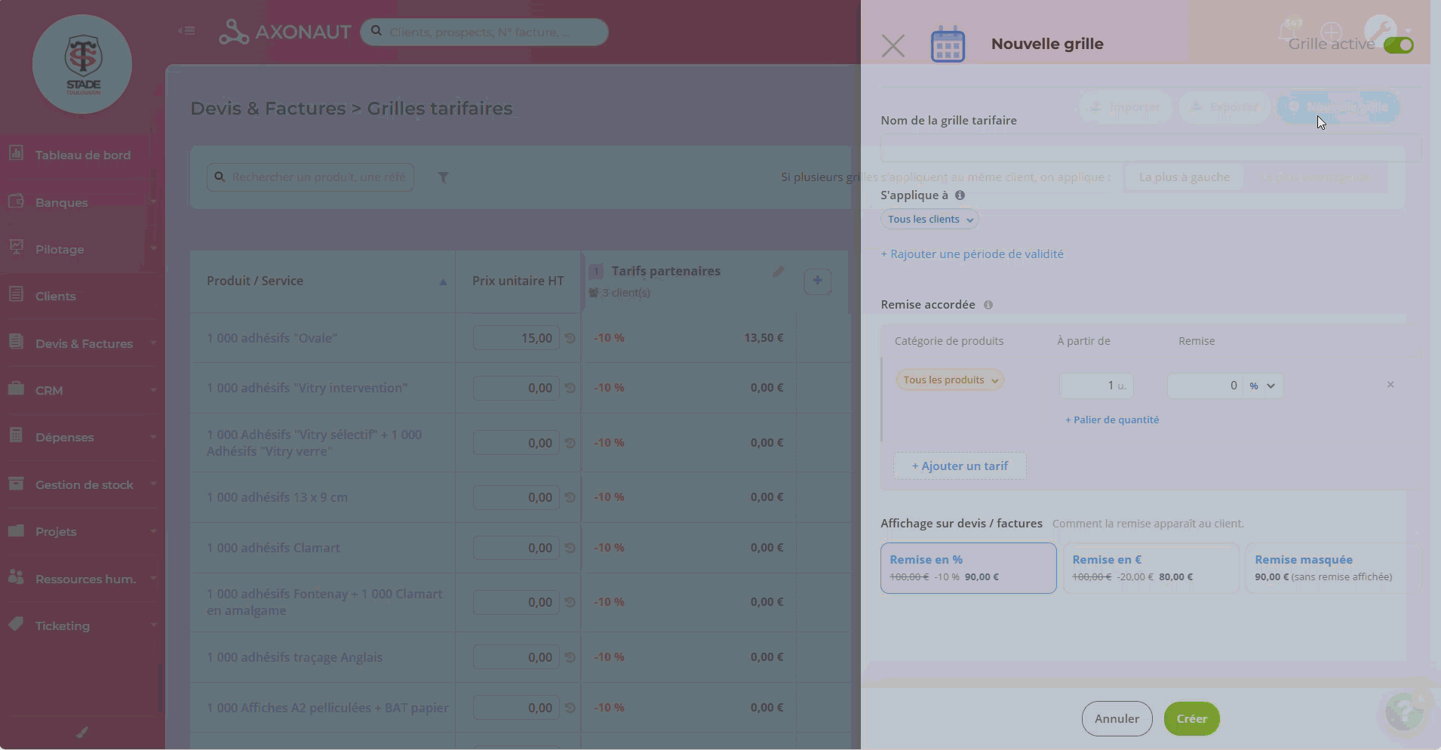
Task: Open product 1 000 adhésifs traçage Anglais
Action: coord(294,657)
